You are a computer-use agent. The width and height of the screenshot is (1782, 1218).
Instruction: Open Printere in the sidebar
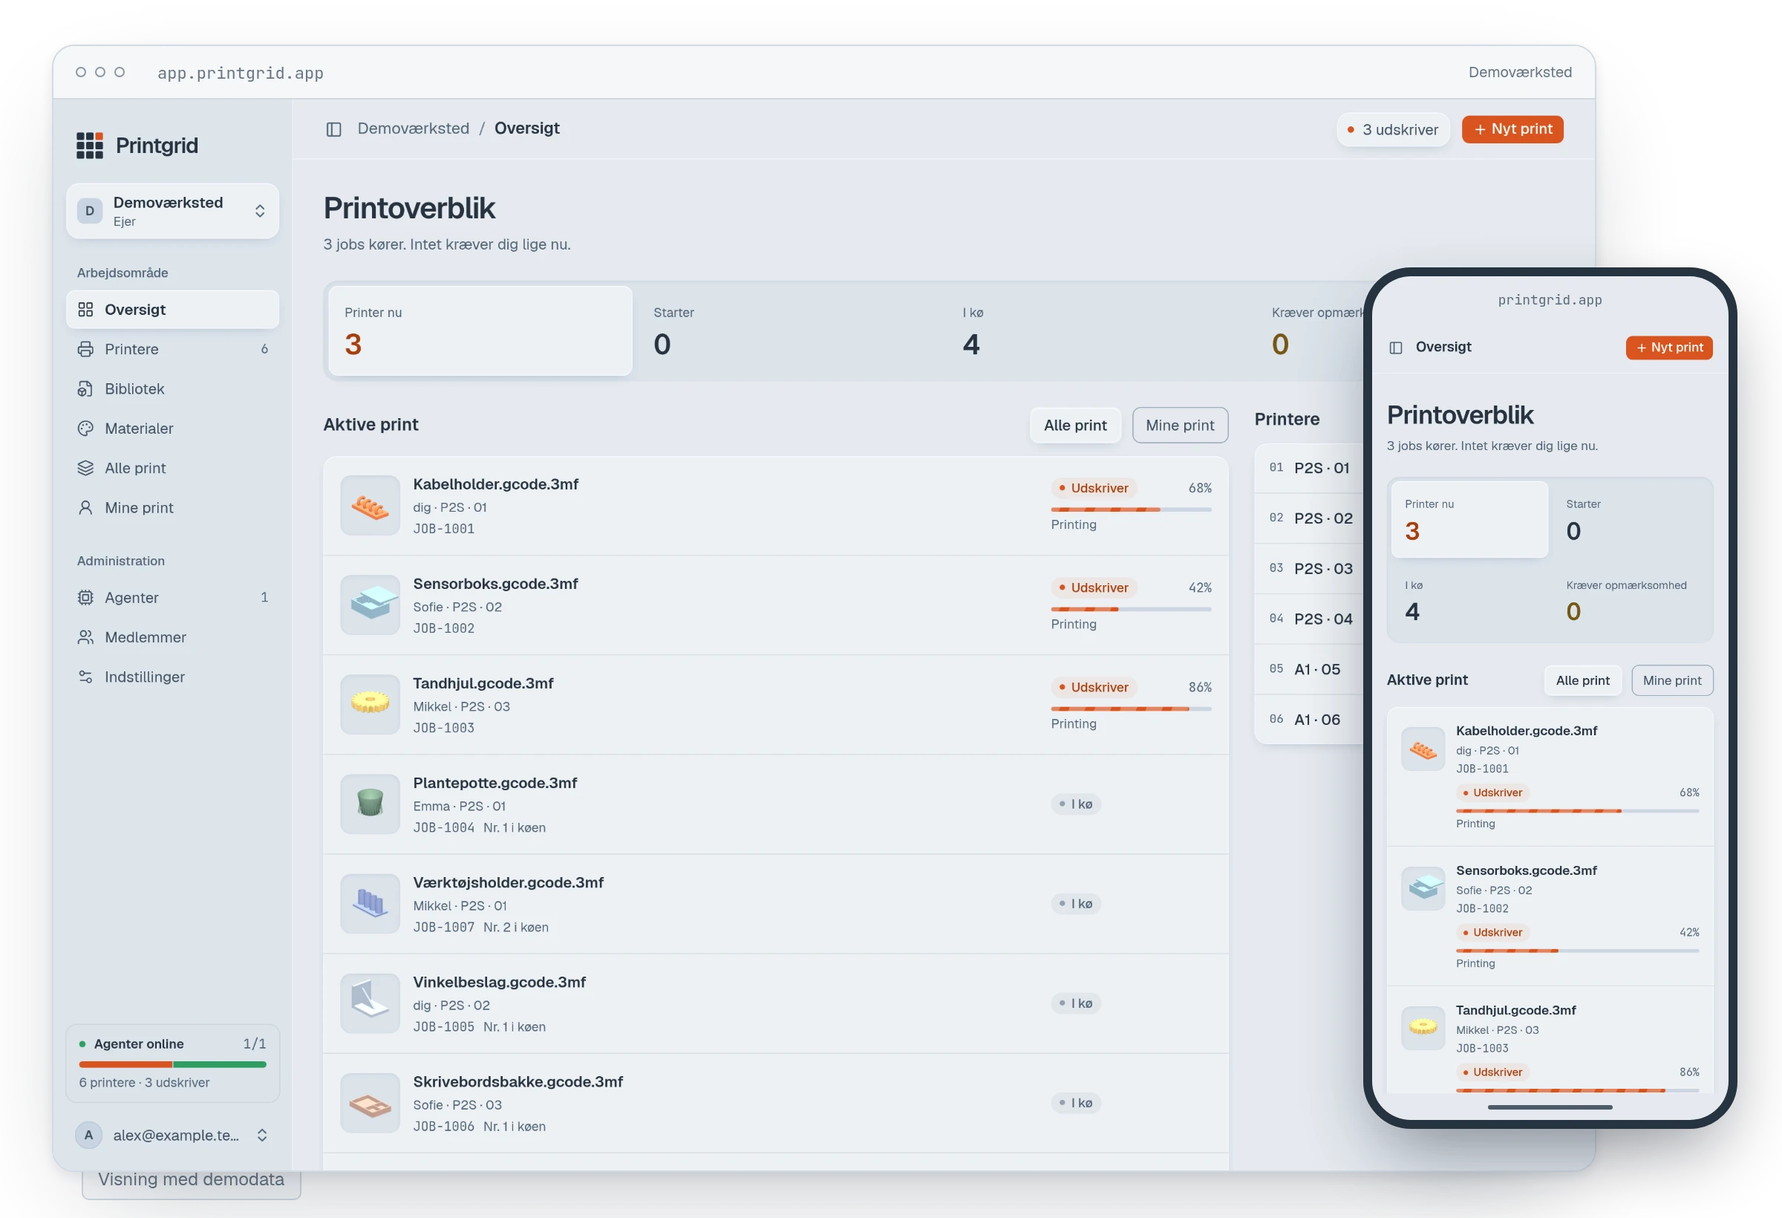[x=172, y=349]
